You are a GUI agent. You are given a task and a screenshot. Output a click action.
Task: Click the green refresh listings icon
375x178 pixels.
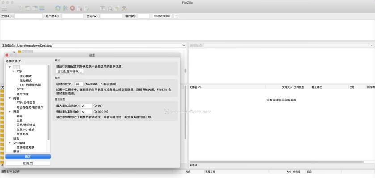coord(58,8)
